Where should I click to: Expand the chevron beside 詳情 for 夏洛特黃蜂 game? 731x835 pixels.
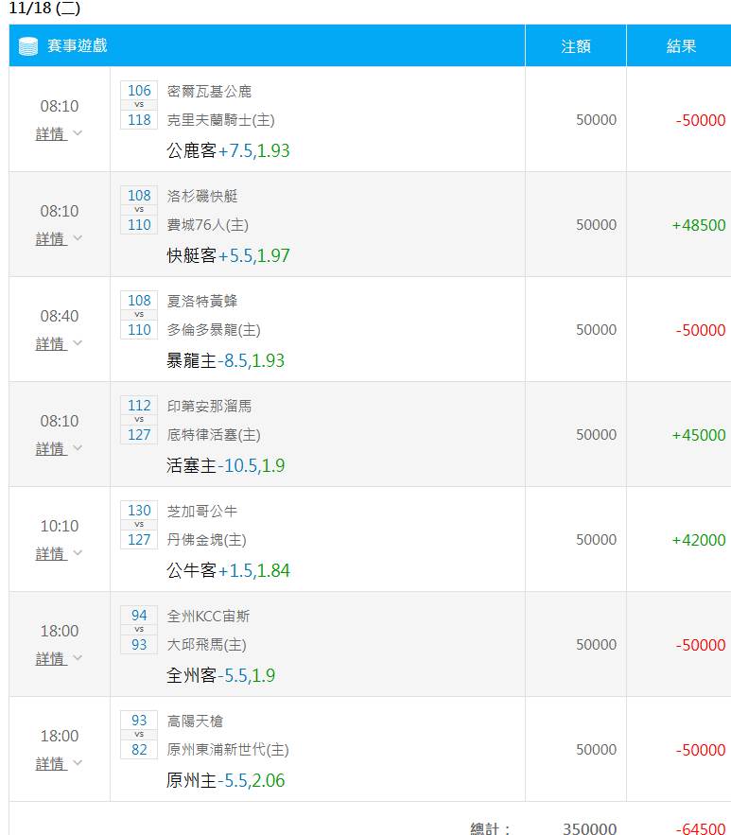coord(78,343)
